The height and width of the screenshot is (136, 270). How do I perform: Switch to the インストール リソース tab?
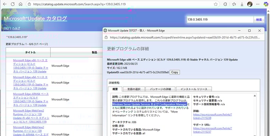(194, 89)
